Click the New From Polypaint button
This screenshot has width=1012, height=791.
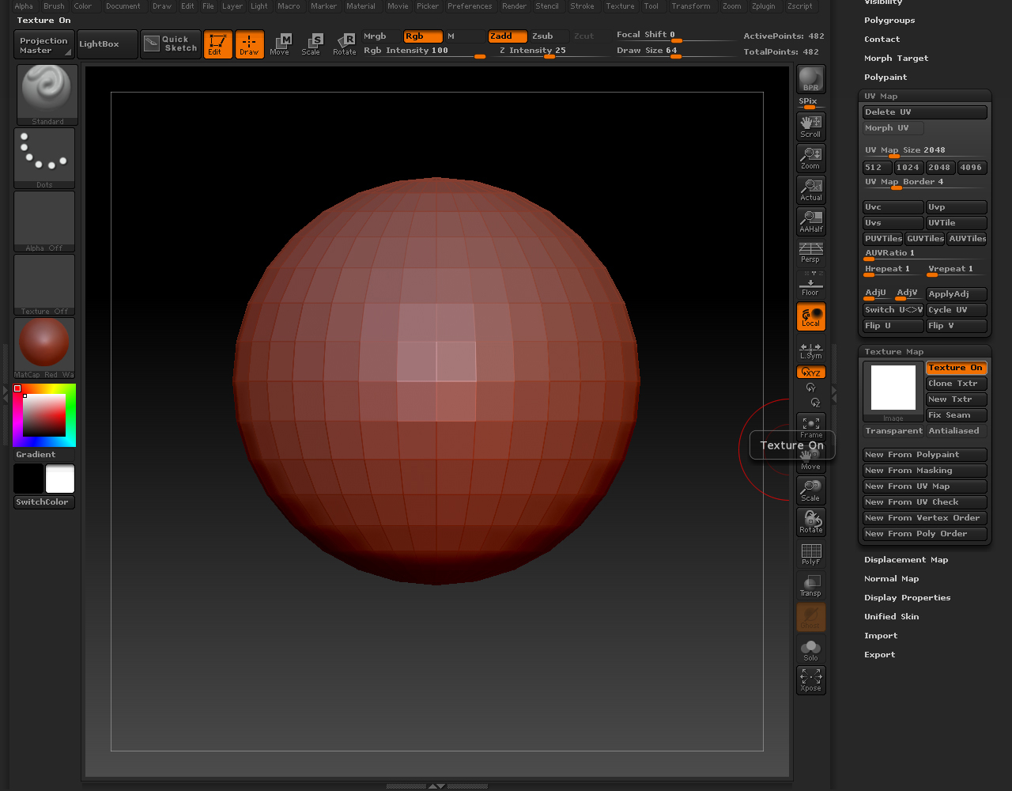(x=924, y=455)
